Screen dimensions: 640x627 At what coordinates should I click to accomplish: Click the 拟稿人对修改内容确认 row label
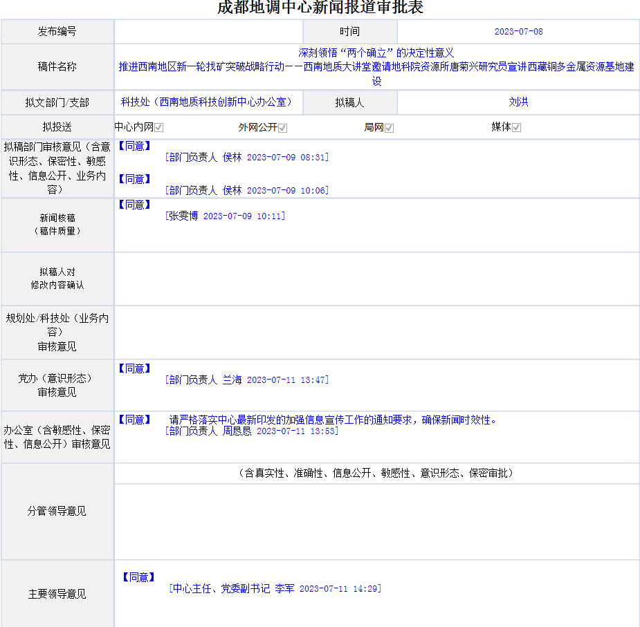click(57, 279)
